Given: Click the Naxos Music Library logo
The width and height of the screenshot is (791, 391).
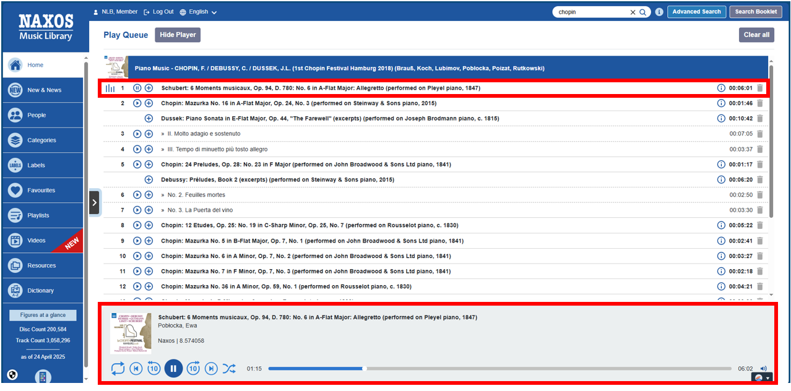Looking at the screenshot, I should pos(45,27).
